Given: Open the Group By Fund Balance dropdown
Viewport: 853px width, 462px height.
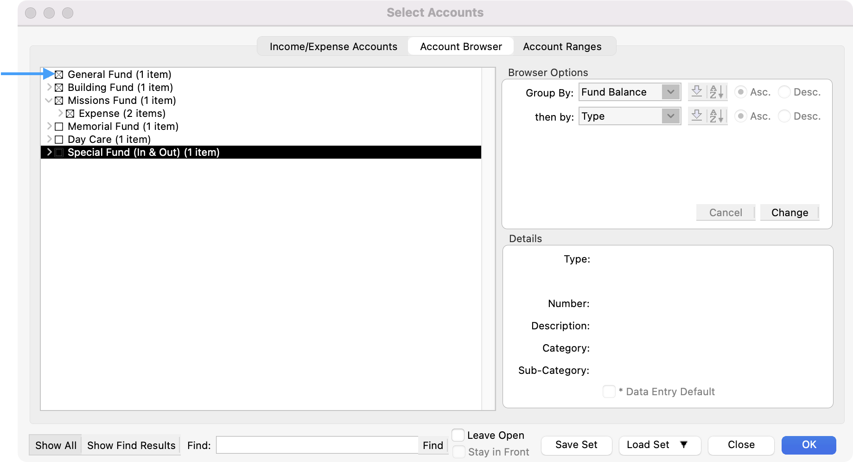Looking at the screenshot, I should 630,92.
